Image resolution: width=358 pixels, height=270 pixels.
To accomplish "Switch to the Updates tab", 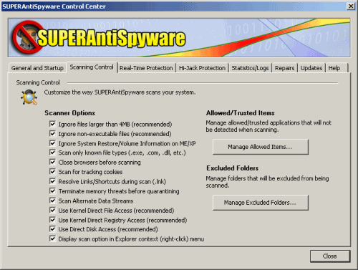I will [x=311, y=68].
